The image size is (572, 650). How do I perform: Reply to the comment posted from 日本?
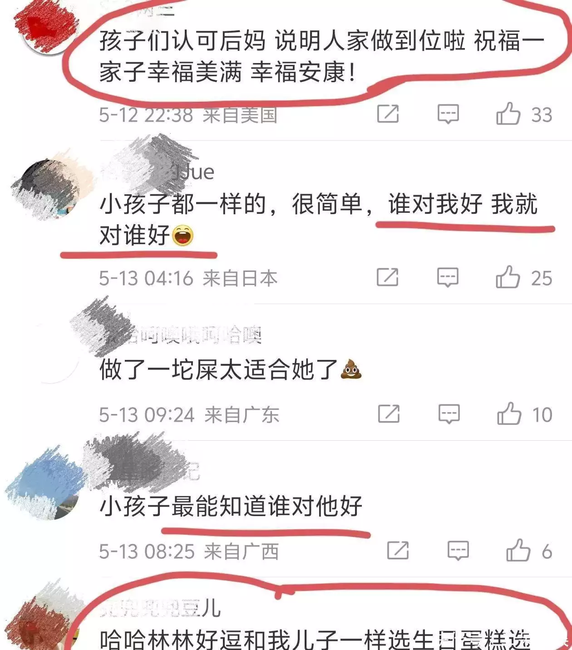(448, 277)
